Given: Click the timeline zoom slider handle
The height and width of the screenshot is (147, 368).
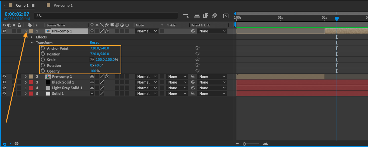Looking at the screenshot, I should pos(244,144).
